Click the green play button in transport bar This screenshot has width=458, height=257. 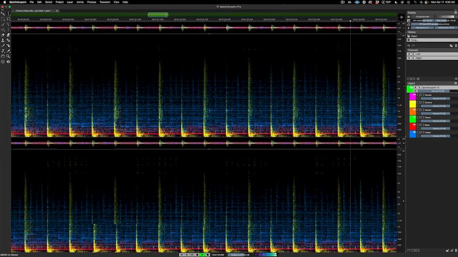coord(202,255)
